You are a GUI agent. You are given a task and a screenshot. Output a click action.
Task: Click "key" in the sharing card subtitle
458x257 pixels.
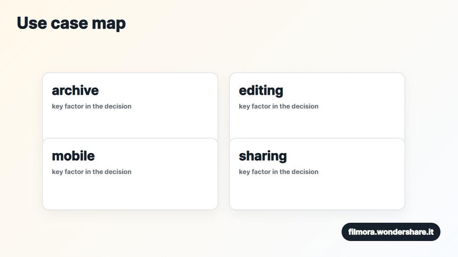pyautogui.click(x=244, y=172)
